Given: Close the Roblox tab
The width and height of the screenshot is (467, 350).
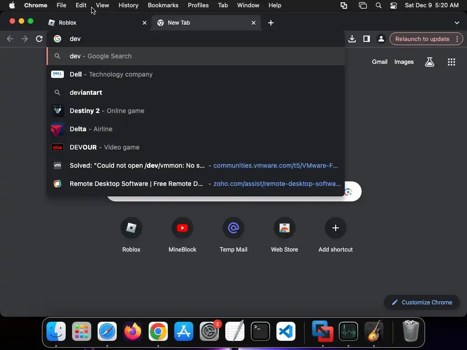Looking at the screenshot, I should [145, 23].
